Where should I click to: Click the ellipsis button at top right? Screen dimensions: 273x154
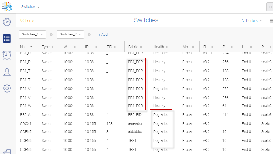[270, 7]
